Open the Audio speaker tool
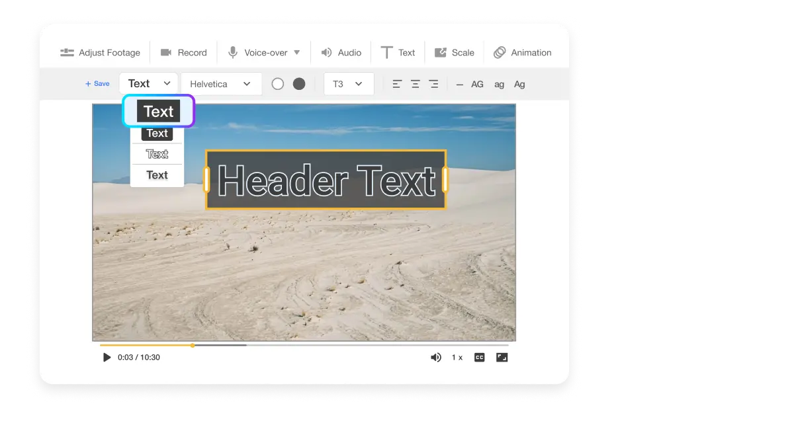This screenshot has height=423, width=794. click(x=341, y=52)
